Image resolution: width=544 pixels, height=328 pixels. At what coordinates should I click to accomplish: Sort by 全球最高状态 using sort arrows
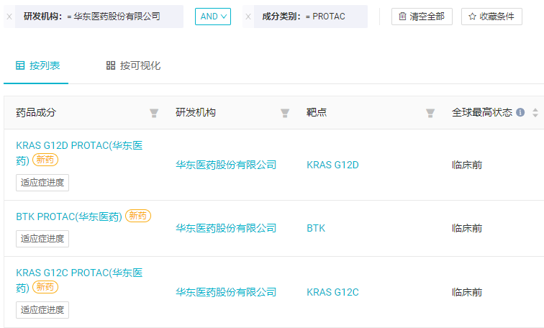pos(535,113)
